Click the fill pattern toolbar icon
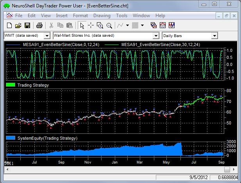The image size is (241, 183). point(135,25)
